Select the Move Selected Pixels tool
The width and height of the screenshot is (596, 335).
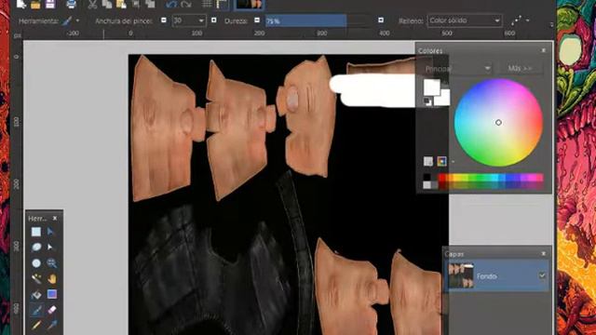[x=51, y=232]
